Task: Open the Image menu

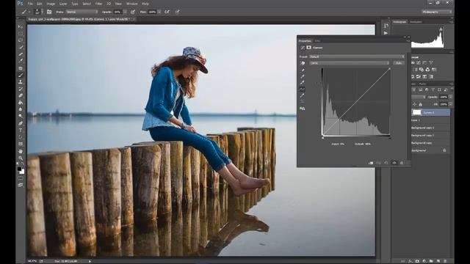Action: [x=51, y=4]
